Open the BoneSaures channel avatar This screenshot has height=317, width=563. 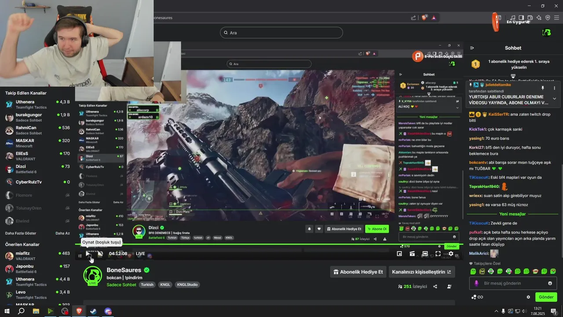(x=92, y=276)
